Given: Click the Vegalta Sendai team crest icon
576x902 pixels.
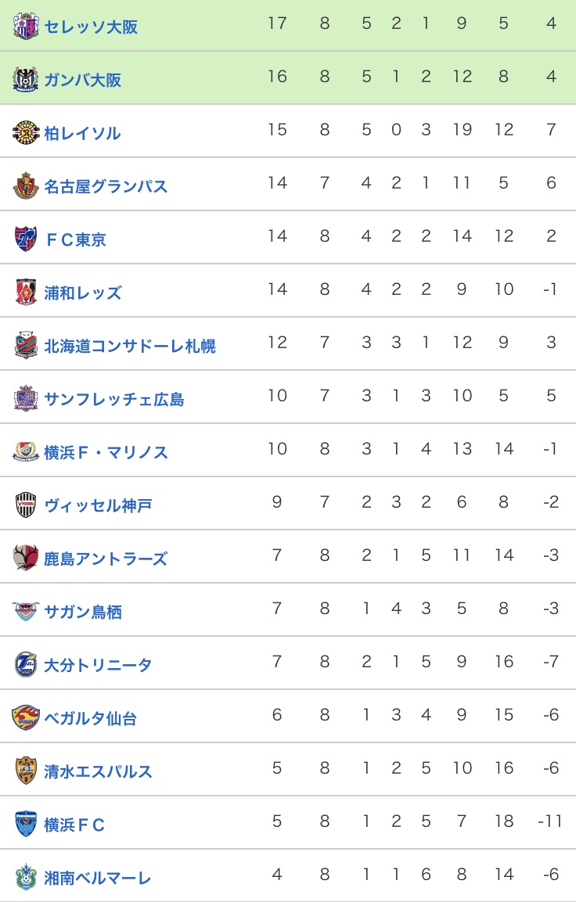Looking at the screenshot, I should coord(26,717).
